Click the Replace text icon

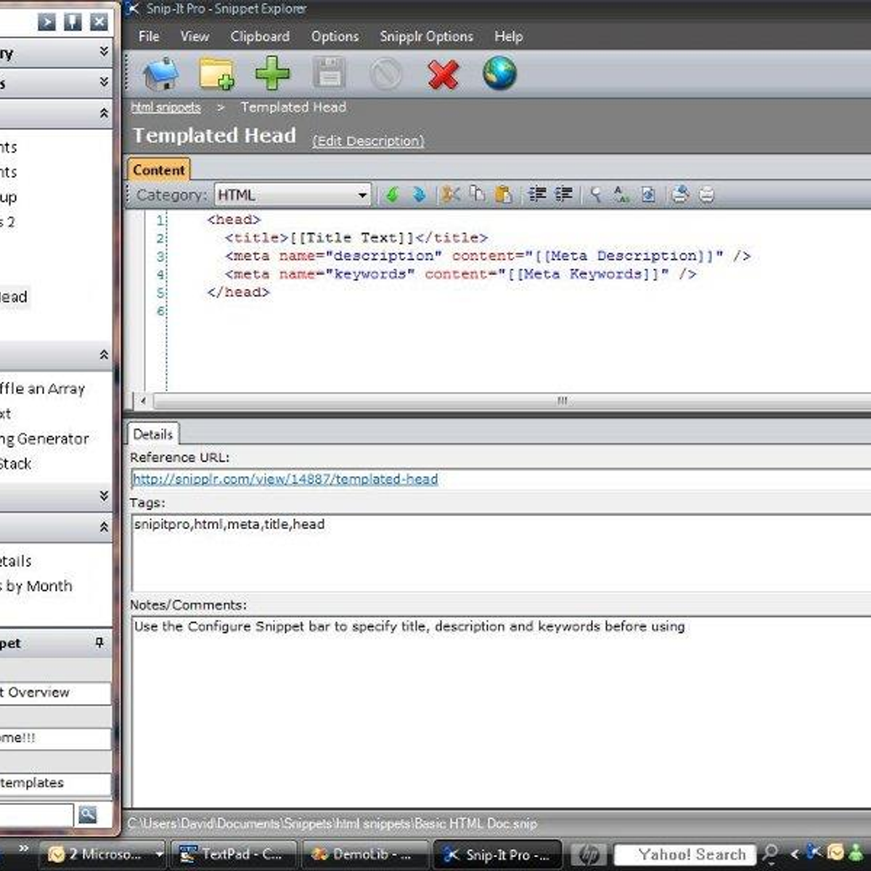(x=621, y=195)
